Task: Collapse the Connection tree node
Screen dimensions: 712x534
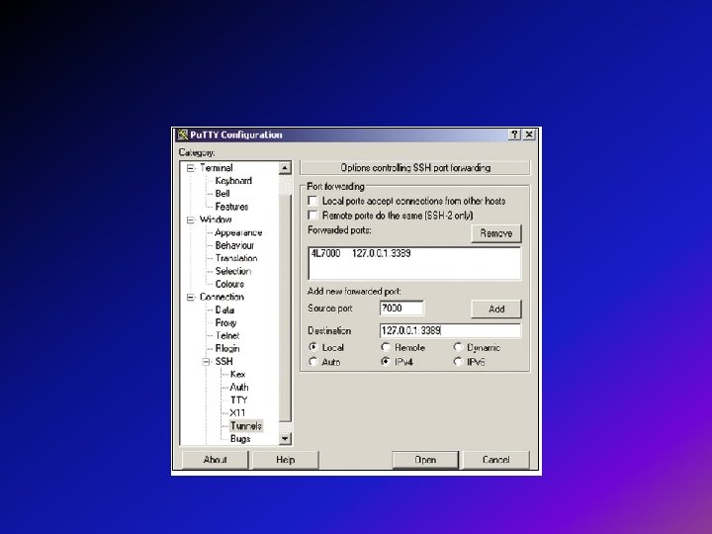Action: tap(190, 298)
